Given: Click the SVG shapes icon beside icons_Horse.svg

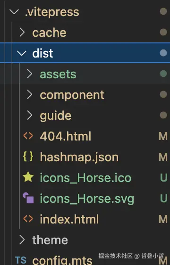Looking at the screenshot, I should [x=28, y=198].
